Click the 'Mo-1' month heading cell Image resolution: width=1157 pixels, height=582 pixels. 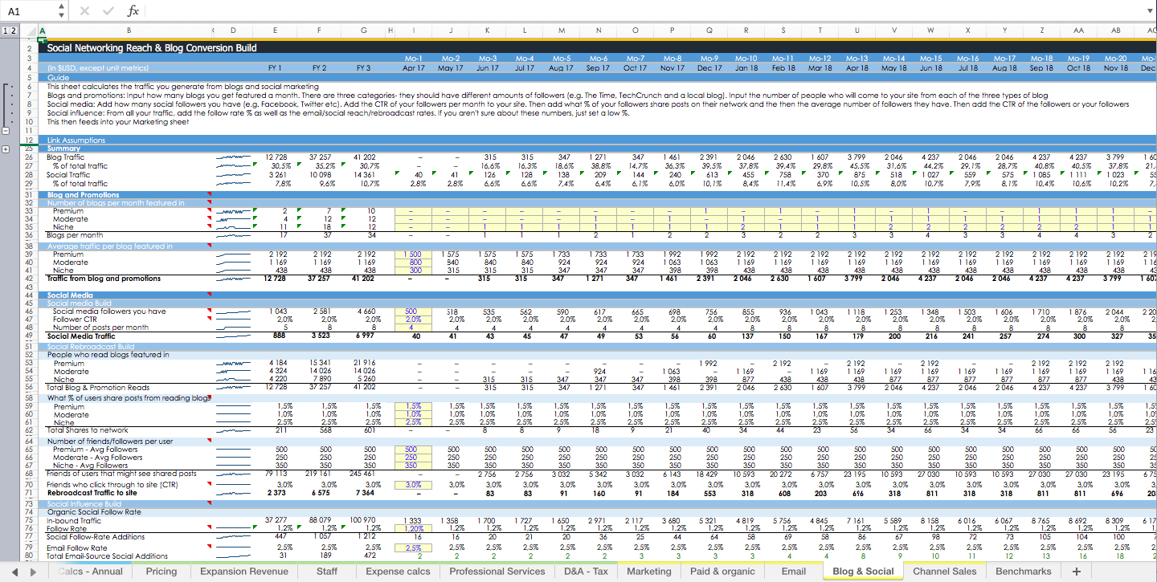[x=415, y=59]
